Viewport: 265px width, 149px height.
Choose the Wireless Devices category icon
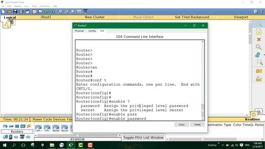pos(23,126)
